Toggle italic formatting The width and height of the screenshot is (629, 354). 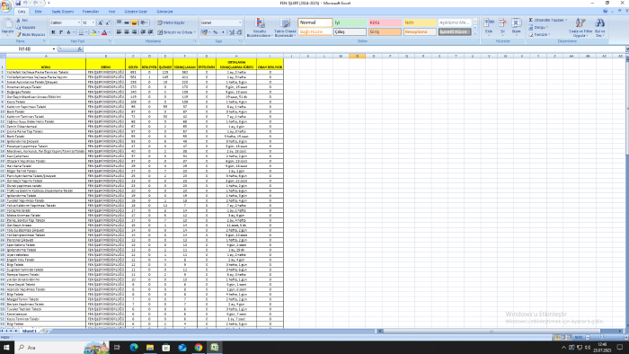(61, 32)
